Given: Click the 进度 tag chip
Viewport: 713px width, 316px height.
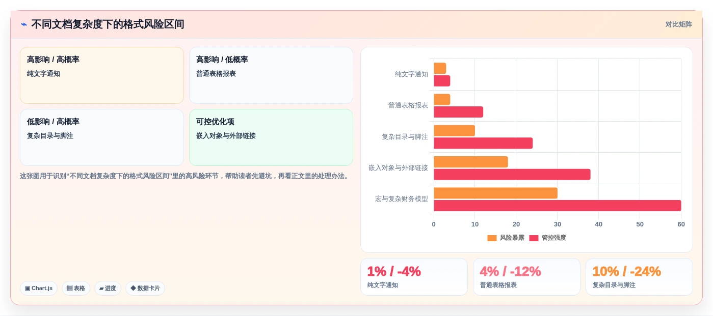Looking at the screenshot, I should coord(108,288).
